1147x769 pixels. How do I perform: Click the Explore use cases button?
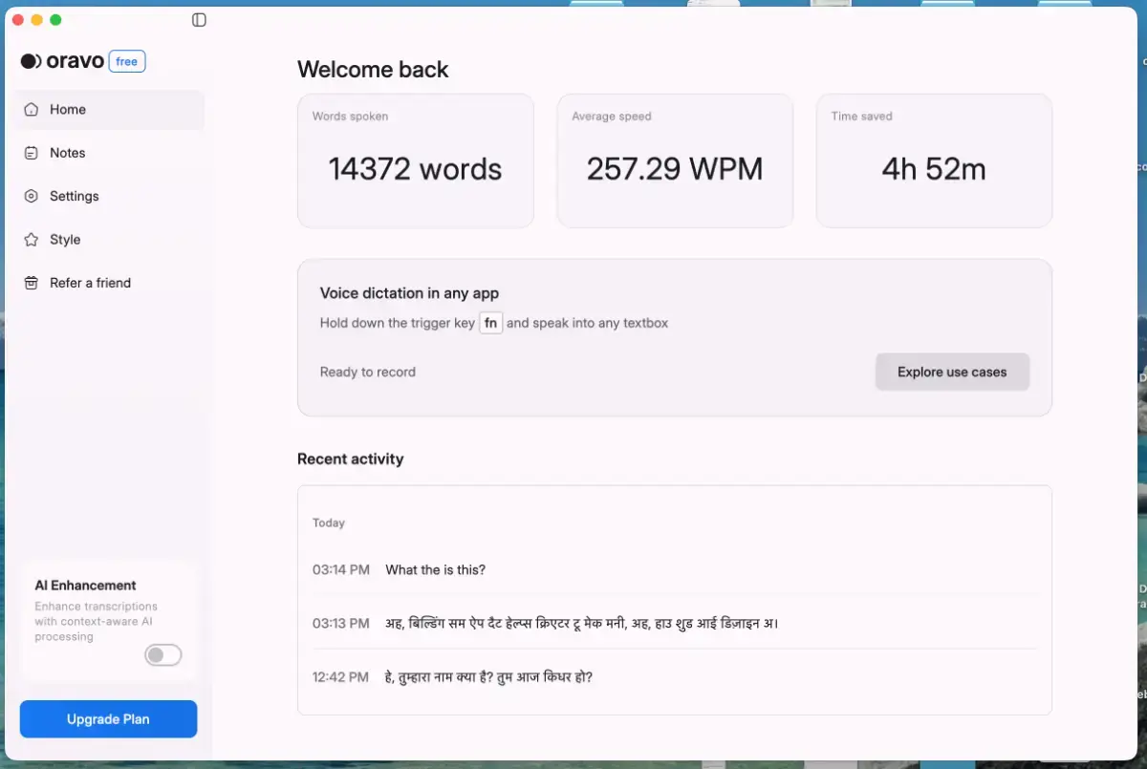[x=952, y=372]
